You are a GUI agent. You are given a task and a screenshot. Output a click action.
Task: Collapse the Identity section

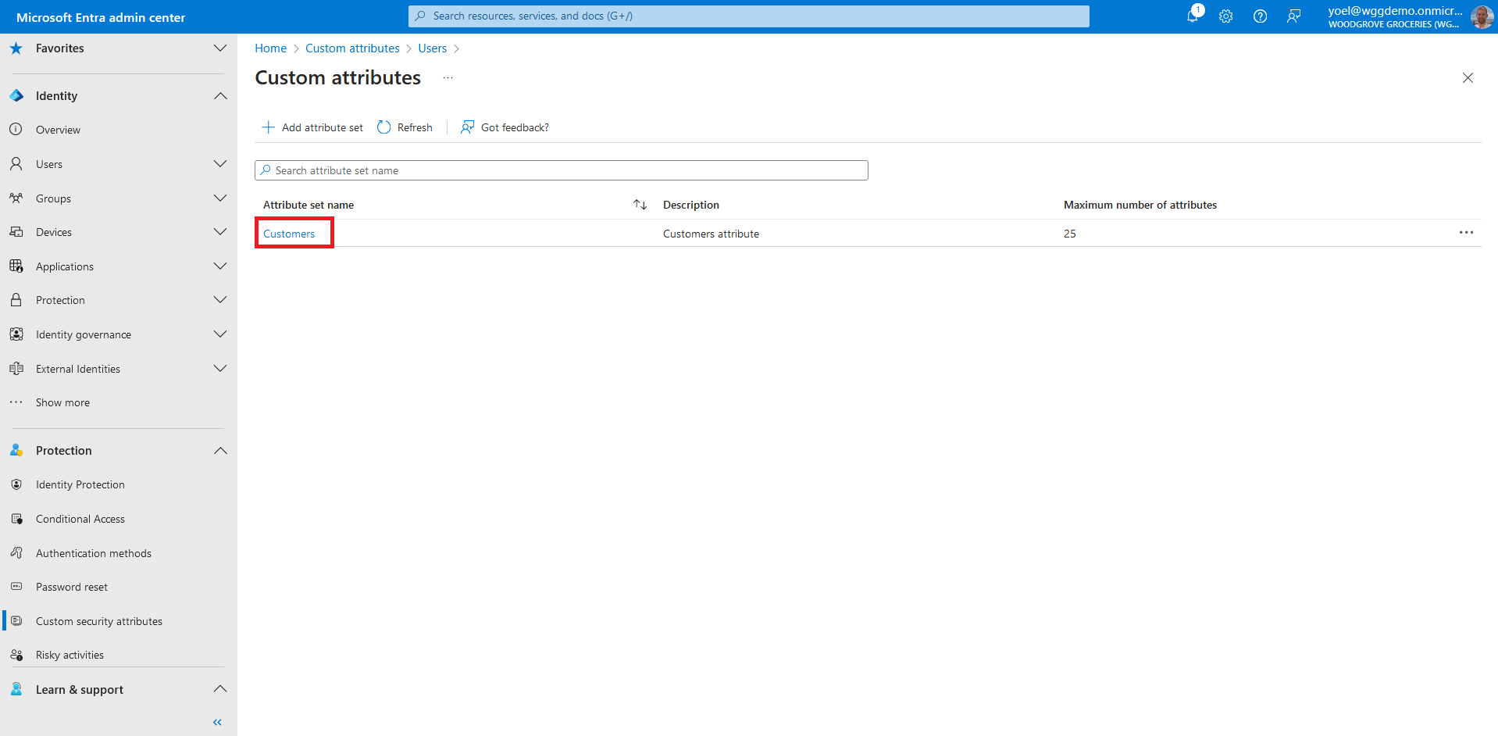click(x=220, y=96)
